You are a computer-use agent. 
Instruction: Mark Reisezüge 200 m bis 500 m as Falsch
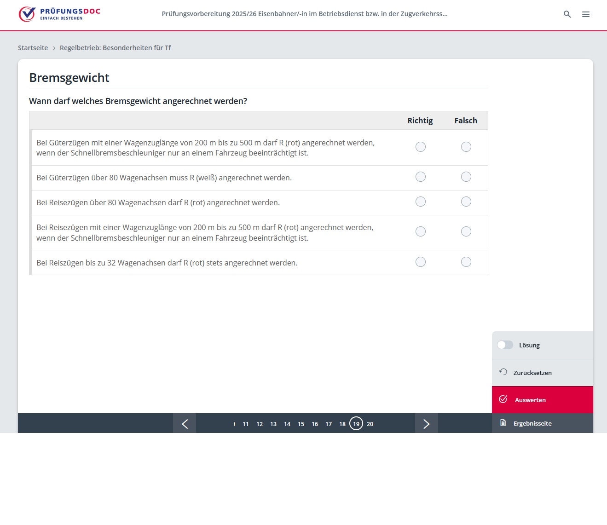(x=466, y=231)
